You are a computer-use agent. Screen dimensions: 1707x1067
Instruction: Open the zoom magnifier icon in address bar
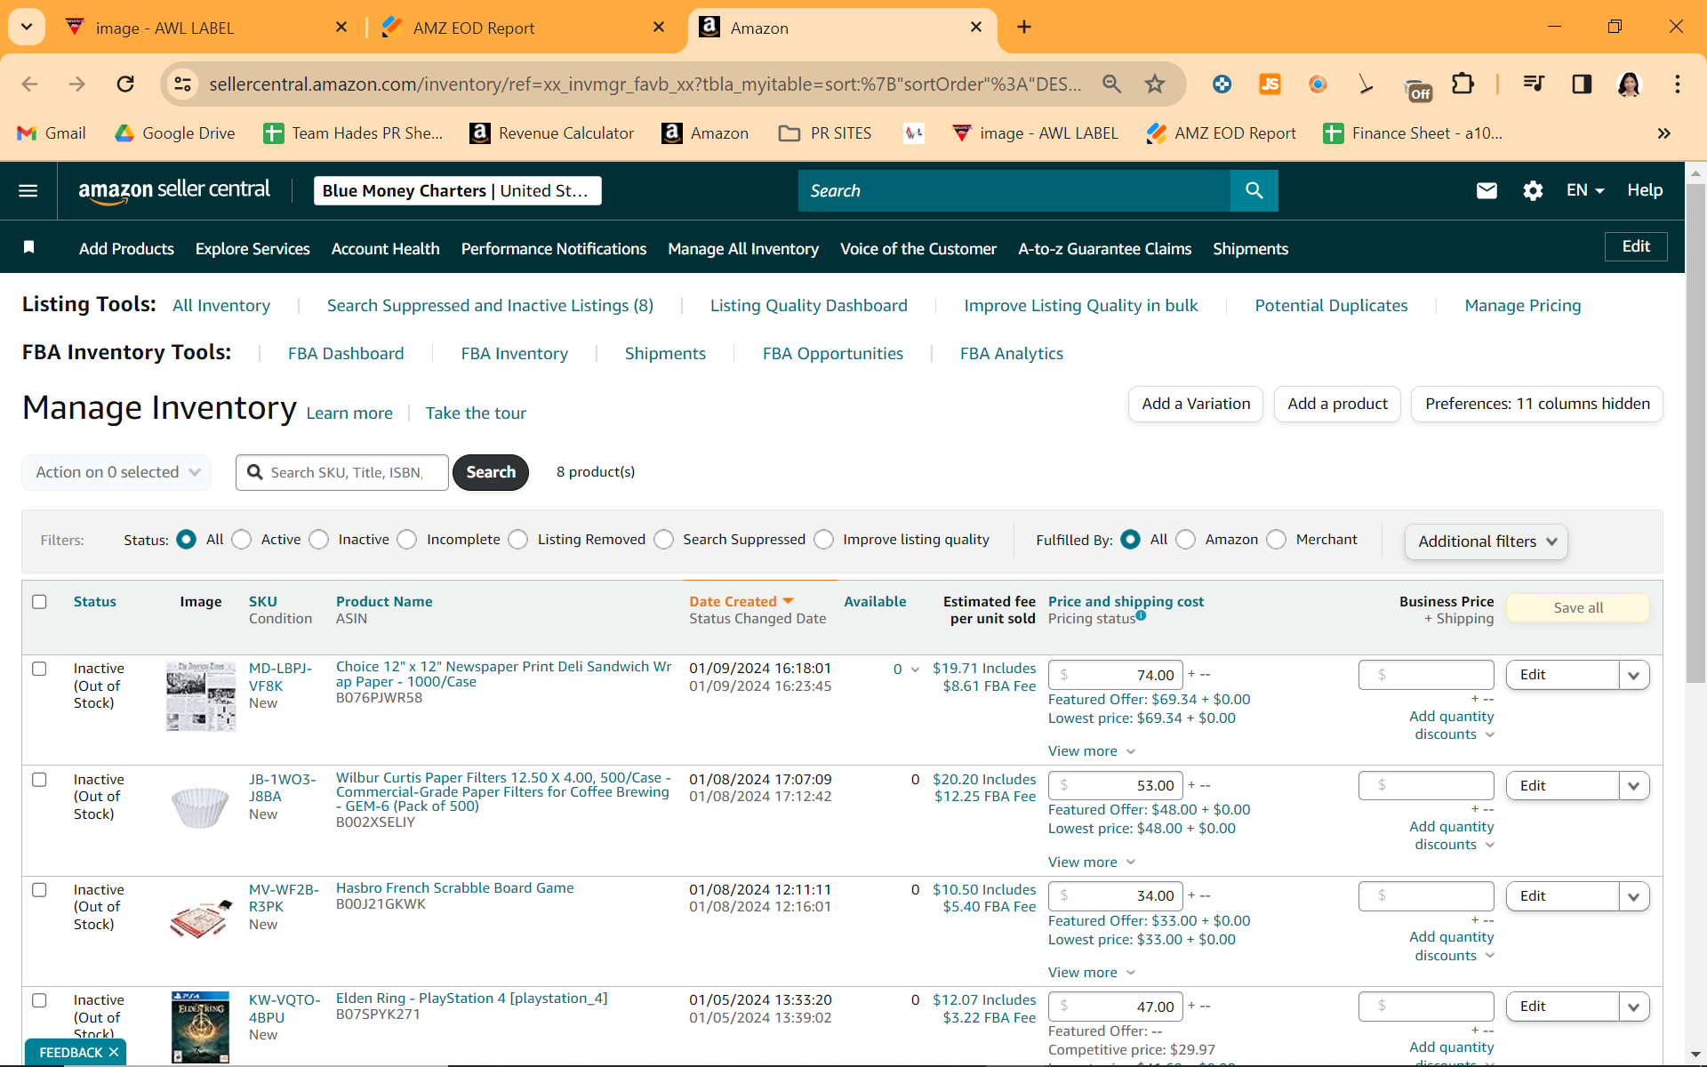pos(1111,84)
